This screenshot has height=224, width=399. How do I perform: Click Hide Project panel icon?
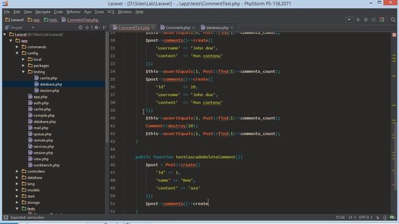pos(105,27)
